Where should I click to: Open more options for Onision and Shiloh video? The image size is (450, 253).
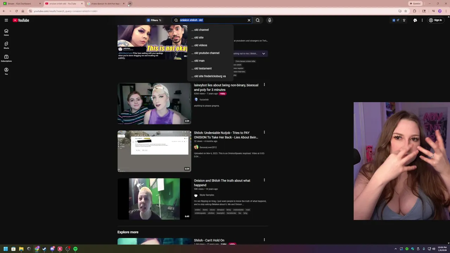(264, 180)
